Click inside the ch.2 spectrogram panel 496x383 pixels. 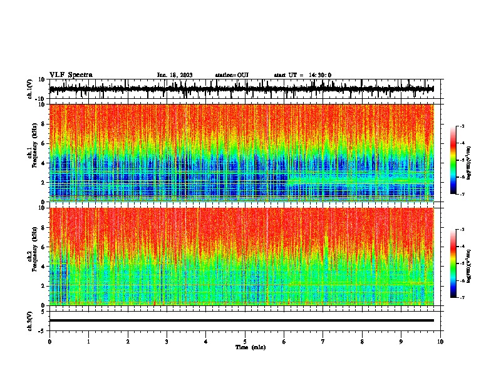tap(241, 257)
